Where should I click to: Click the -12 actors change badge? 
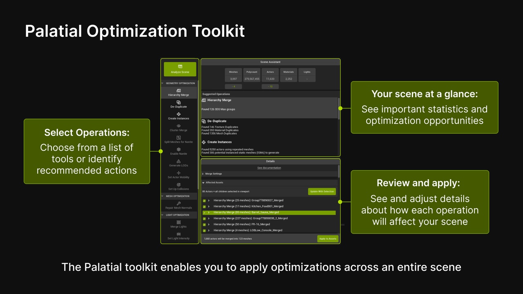pyautogui.click(x=270, y=87)
